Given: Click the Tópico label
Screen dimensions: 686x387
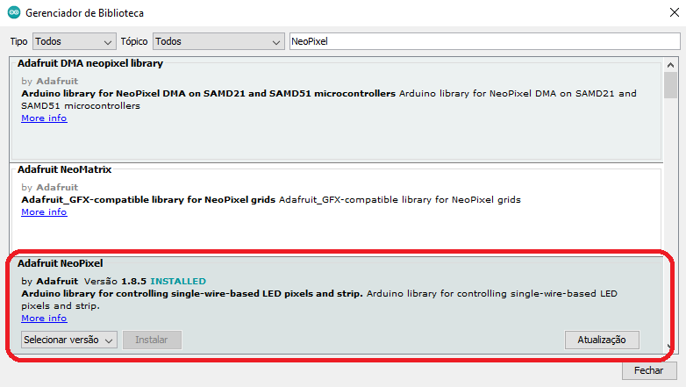Looking at the screenshot, I should click(134, 41).
